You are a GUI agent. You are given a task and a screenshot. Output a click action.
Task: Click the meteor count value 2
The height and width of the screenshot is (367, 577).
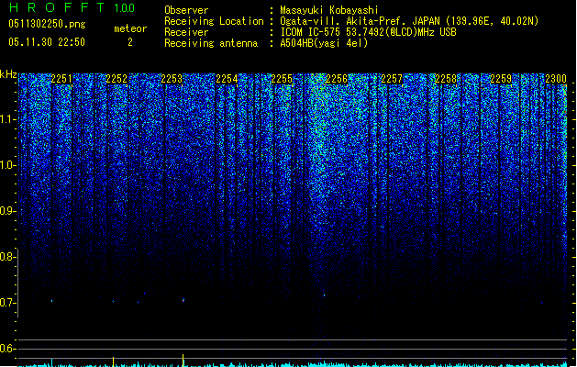pos(130,42)
